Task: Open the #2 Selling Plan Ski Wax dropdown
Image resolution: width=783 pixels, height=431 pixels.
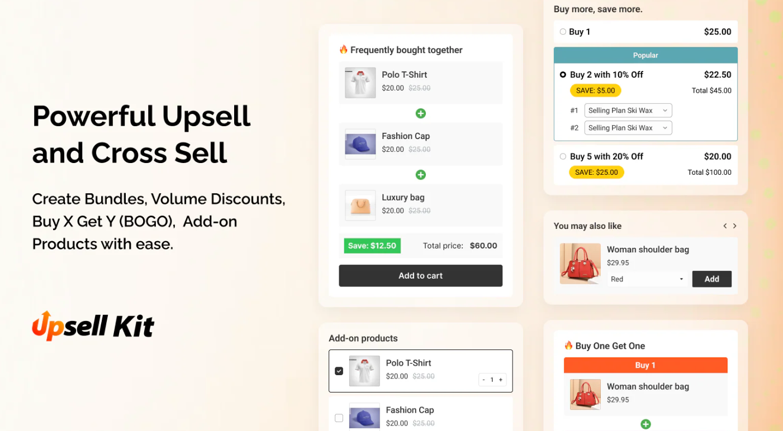Action: click(x=627, y=128)
